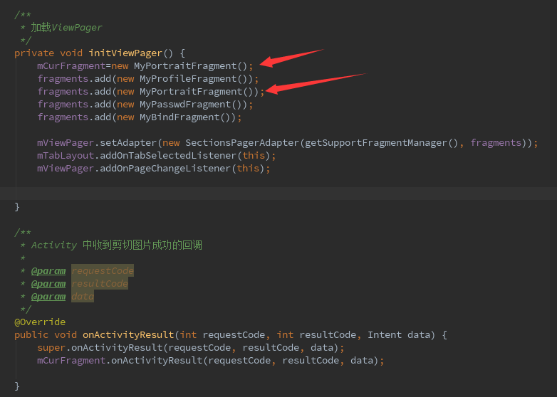
Task: Click highlighted data in Javadoc
Action: pyautogui.click(x=83, y=296)
